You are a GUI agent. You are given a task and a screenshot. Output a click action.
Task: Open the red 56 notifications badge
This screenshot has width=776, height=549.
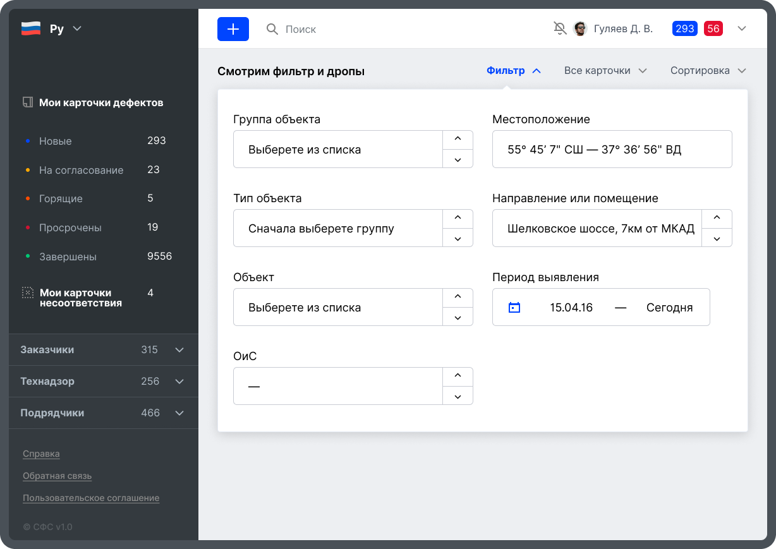pos(713,28)
